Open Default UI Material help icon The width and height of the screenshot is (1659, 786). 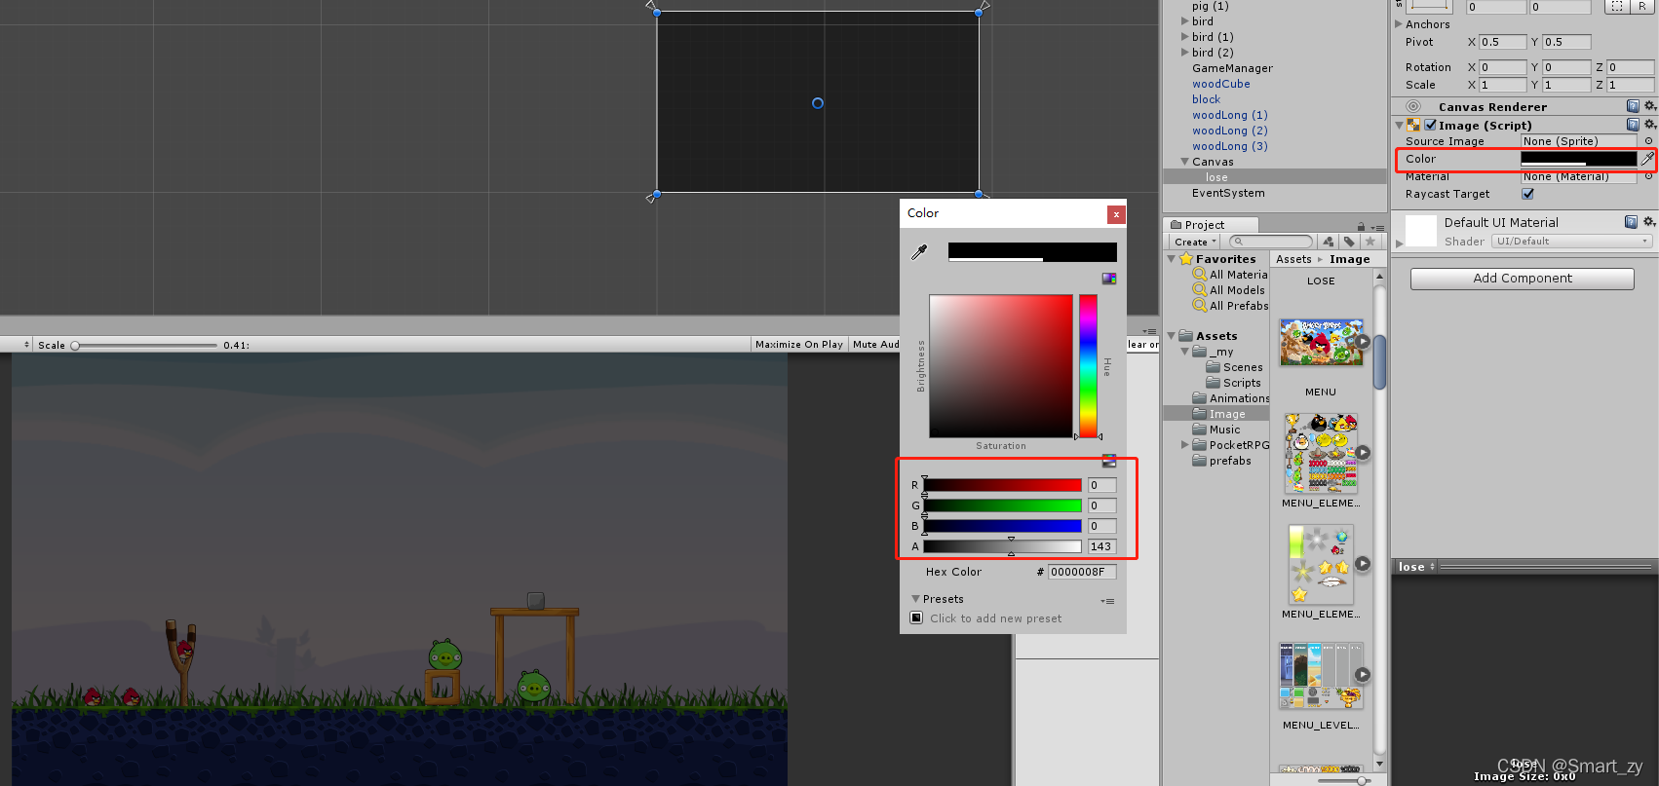1631,222
